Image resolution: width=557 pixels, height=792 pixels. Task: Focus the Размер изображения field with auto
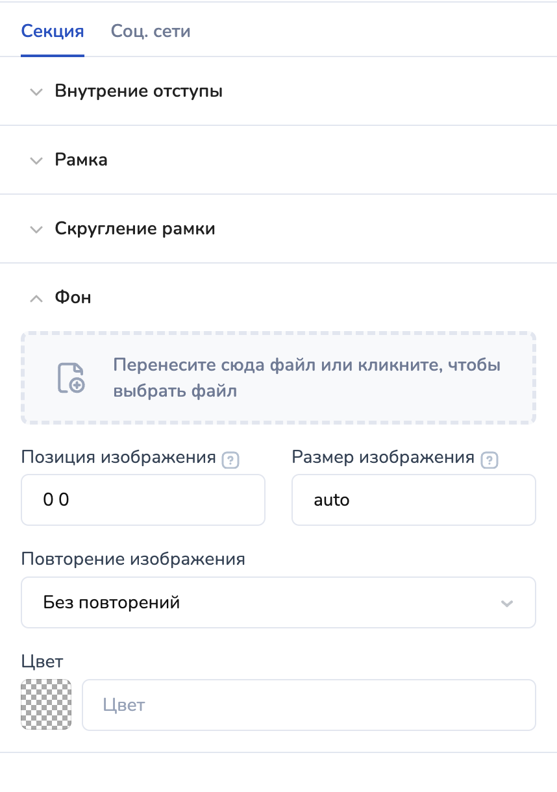pyautogui.click(x=414, y=500)
